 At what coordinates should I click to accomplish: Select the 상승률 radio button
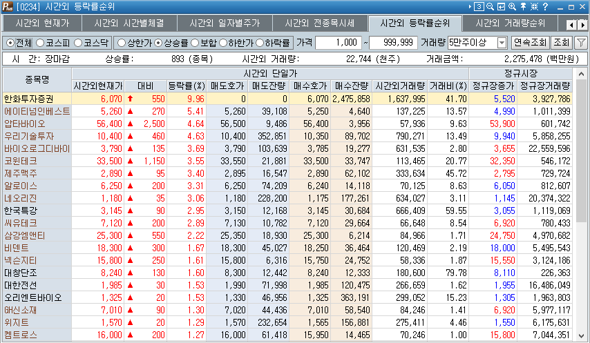click(158, 43)
